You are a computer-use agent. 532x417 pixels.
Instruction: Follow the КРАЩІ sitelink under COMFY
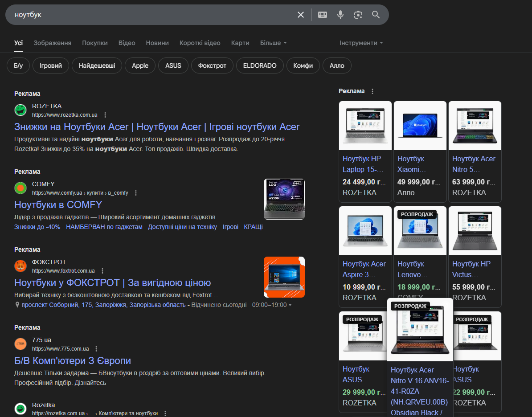[253, 227]
